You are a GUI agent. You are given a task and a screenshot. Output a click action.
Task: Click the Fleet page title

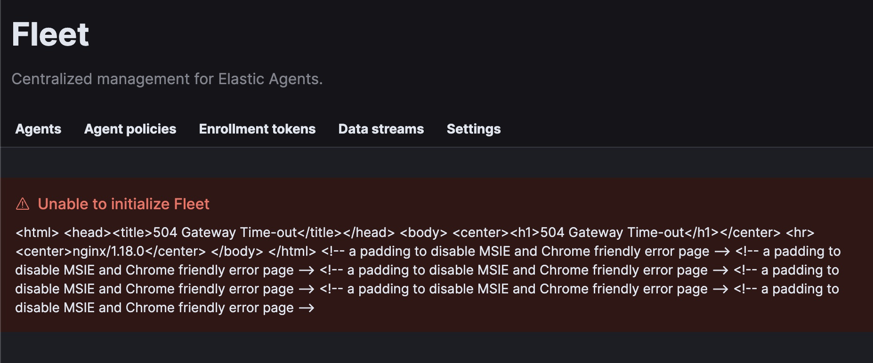coord(50,33)
